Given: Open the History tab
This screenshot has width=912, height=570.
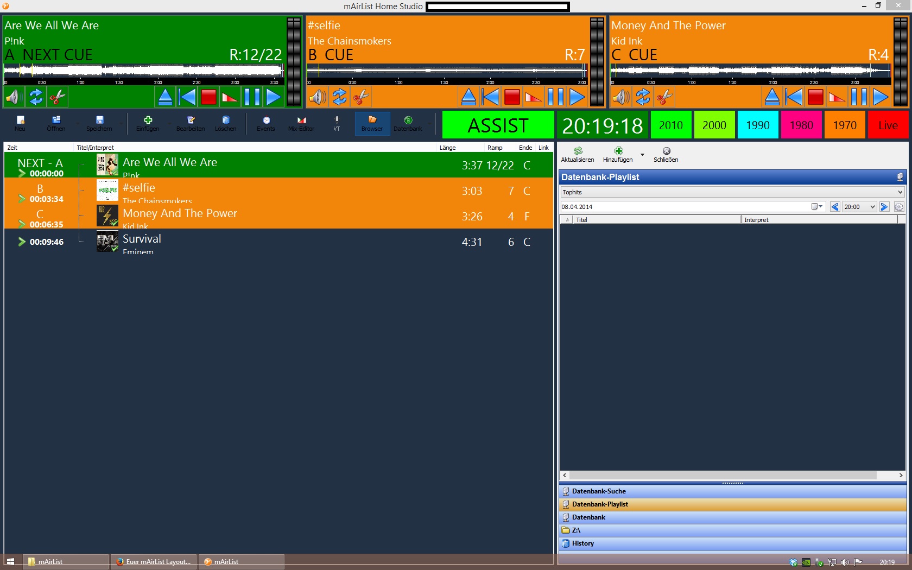Looking at the screenshot, I should click(733, 543).
